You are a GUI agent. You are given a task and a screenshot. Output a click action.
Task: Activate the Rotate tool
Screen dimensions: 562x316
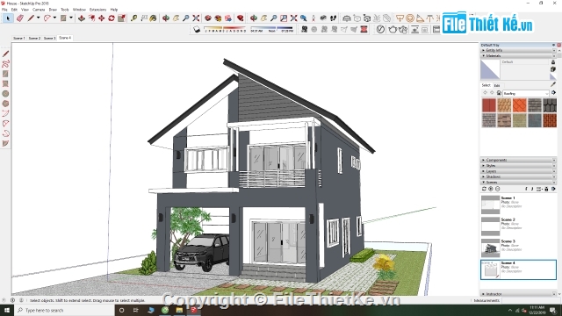click(112, 18)
